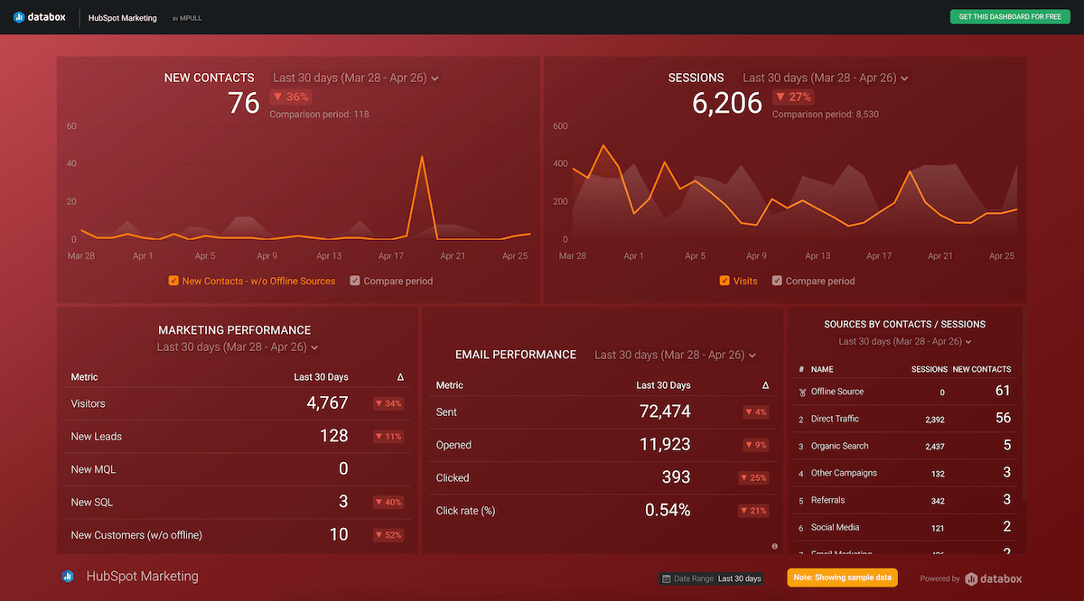This screenshot has width=1084, height=601.
Task: Open Email Performance date range dropdown
Action: [x=676, y=355]
